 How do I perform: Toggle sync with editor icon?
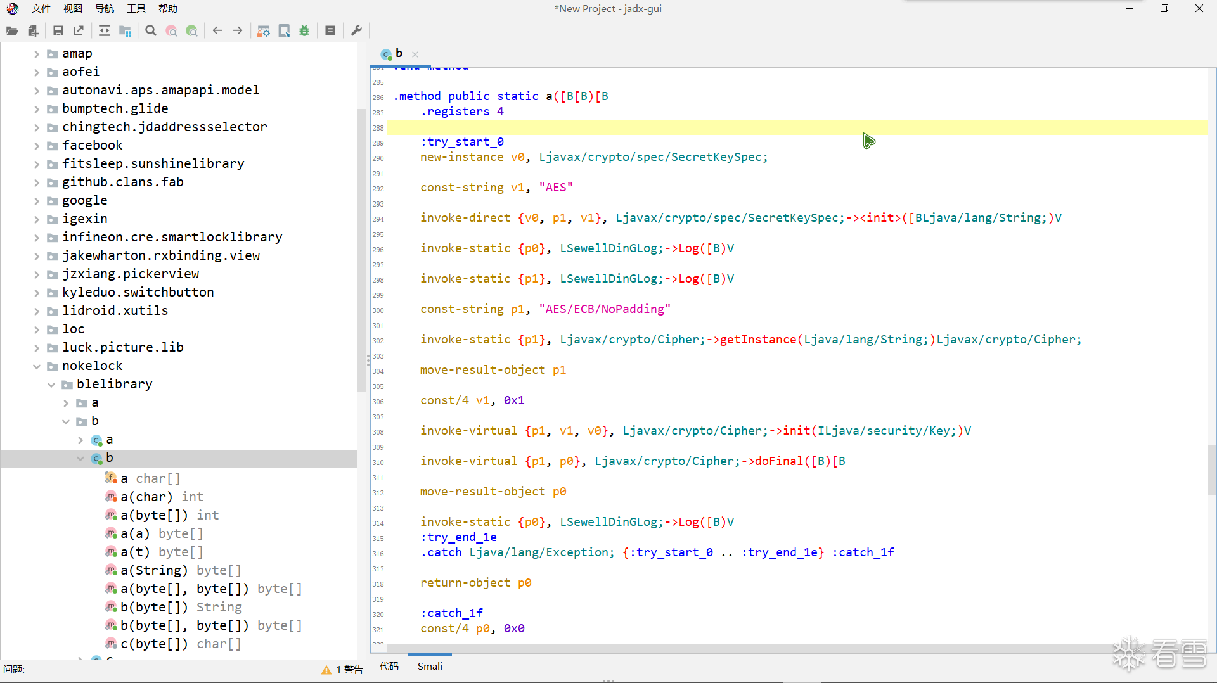click(105, 30)
